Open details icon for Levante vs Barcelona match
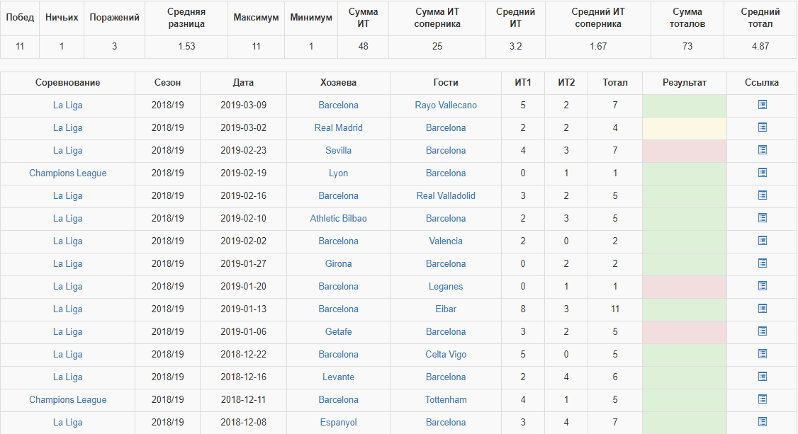 tap(762, 377)
